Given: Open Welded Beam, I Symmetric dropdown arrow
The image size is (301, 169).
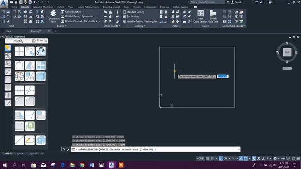Looking at the screenshot, I should pos(95,16).
